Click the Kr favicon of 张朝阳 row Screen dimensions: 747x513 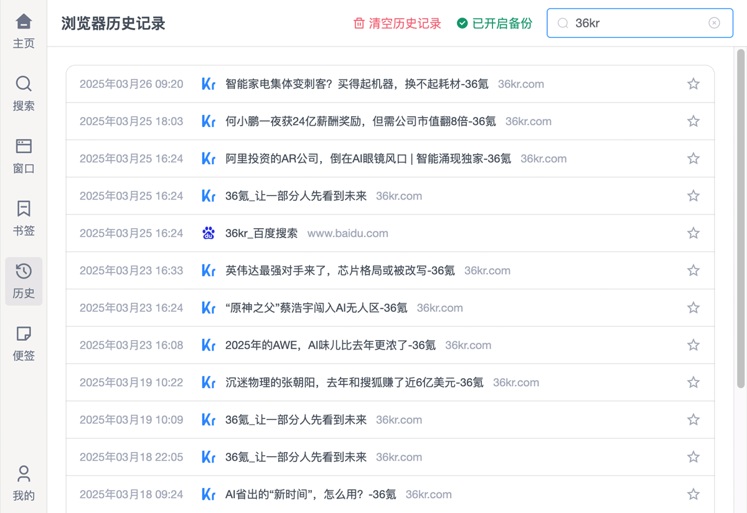click(x=209, y=382)
